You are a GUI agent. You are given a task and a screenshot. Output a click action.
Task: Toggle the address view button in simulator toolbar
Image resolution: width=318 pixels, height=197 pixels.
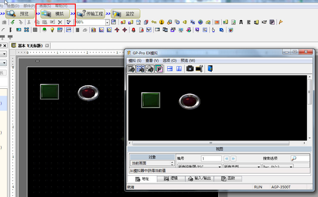point(131,69)
